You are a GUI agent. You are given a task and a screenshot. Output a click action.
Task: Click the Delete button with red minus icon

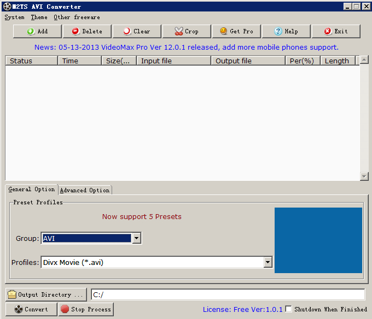[x=87, y=31]
